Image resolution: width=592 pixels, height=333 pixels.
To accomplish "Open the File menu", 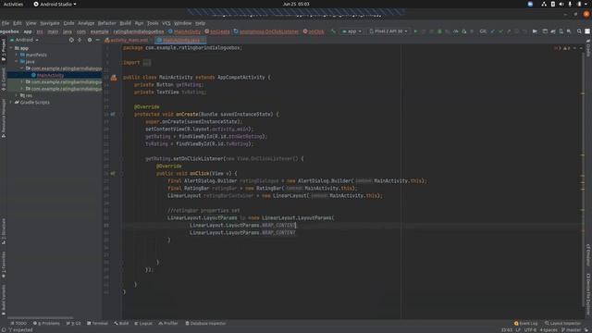I will [6, 23].
